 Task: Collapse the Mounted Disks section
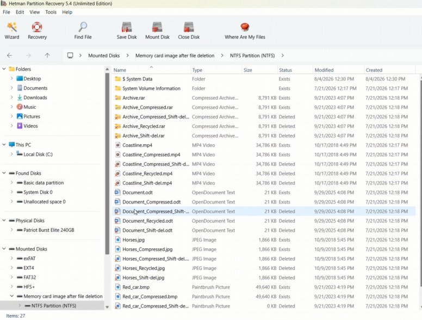coord(4,249)
